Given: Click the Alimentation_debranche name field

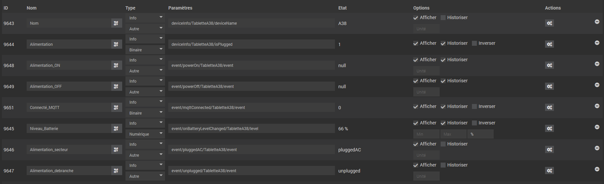Looking at the screenshot, I should (69, 171).
